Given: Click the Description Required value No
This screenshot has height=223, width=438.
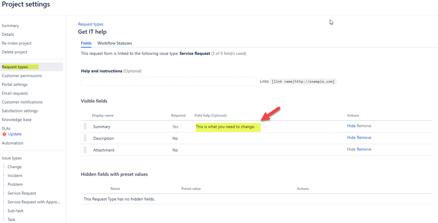Looking at the screenshot, I should coord(175,138).
